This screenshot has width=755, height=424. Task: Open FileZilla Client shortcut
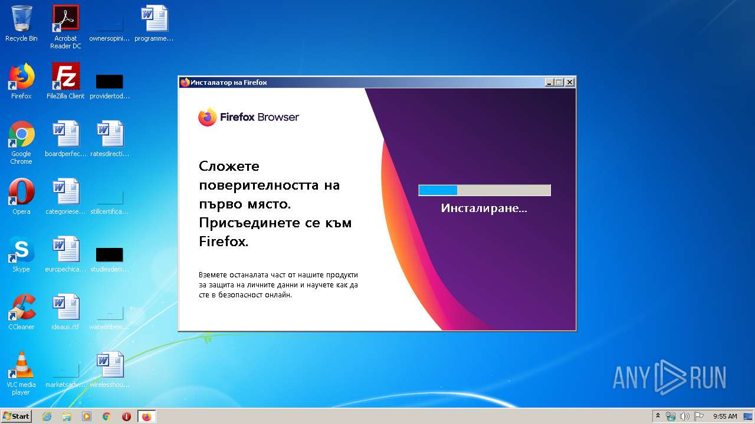click(65, 81)
